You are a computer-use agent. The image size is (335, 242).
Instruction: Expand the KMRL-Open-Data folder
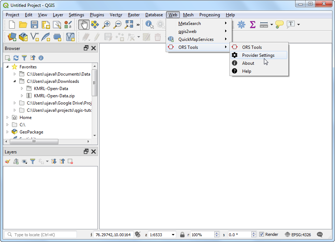22,89
